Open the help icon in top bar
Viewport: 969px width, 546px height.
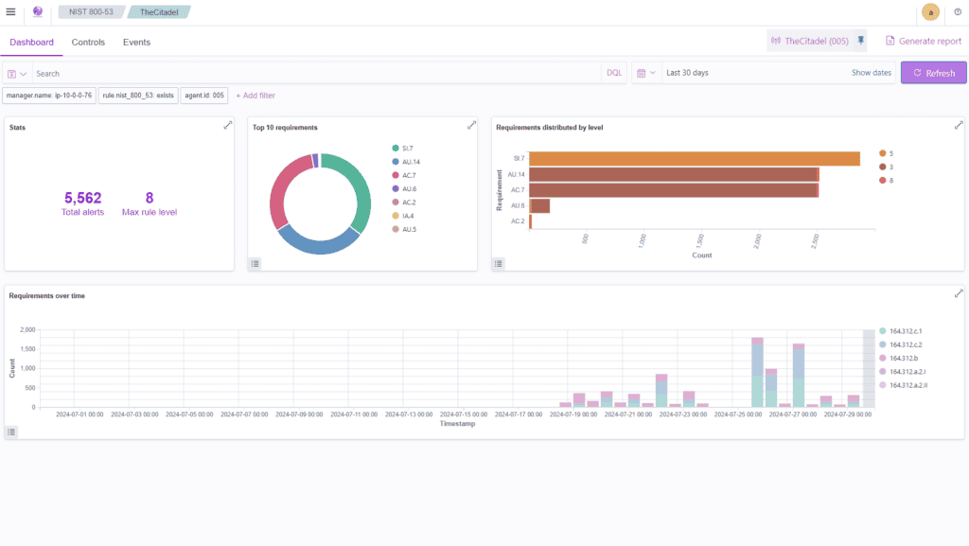[x=957, y=12]
